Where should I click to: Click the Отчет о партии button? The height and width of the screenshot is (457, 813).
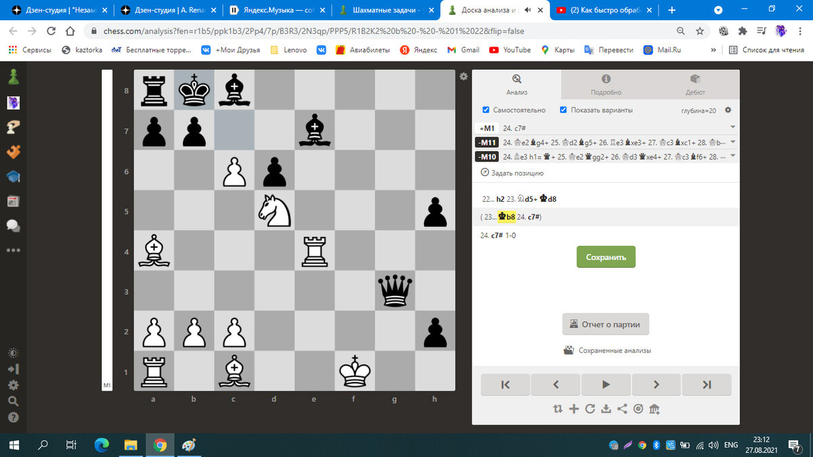point(606,324)
